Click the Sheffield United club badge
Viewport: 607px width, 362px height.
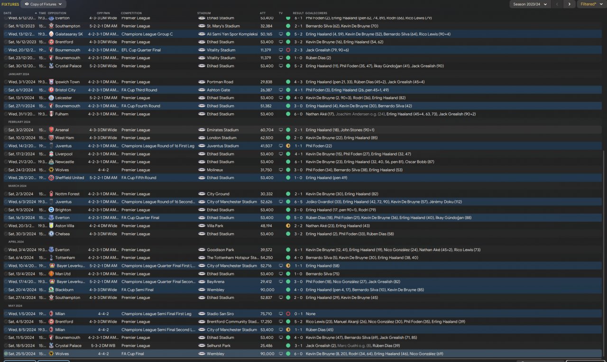[51, 178]
